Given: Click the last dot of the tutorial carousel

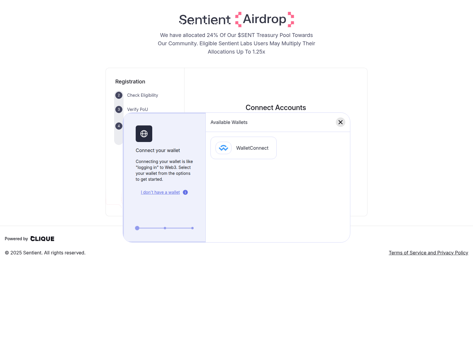Looking at the screenshot, I should [192, 228].
